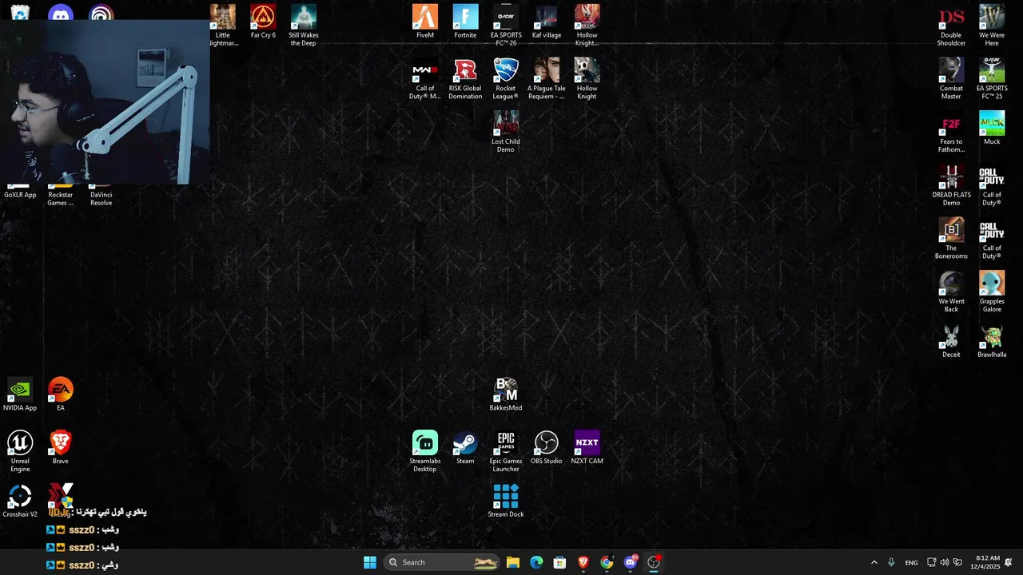The height and width of the screenshot is (575, 1023).
Task: Select the Rocket League desktop shortcut
Action: pos(506,79)
